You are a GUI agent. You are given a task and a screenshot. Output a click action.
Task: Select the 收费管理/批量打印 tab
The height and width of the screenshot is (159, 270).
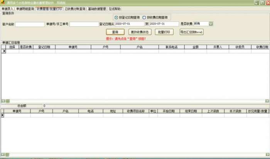[x=49, y=9]
